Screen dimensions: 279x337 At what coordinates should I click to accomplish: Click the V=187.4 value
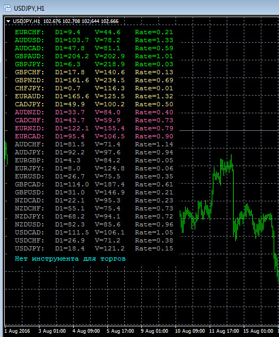(x=110, y=184)
